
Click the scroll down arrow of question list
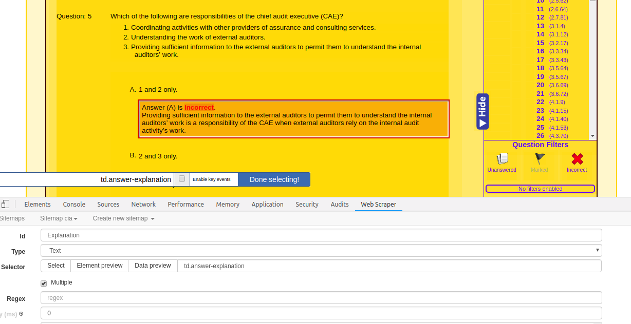pyautogui.click(x=592, y=136)
